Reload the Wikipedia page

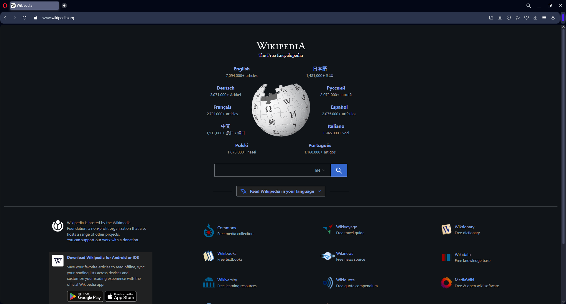24,18
